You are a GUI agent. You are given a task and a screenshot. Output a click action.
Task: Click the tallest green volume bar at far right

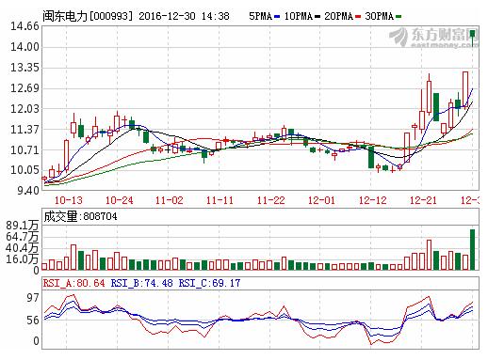[x=472, y=249]
